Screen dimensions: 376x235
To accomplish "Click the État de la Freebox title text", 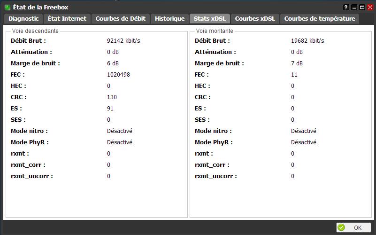I will click(40, 8).
